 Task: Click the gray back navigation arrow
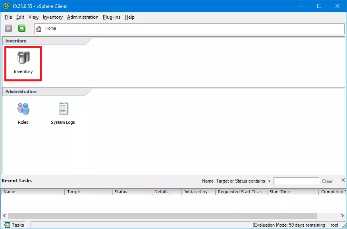click(x=8, y=28)
